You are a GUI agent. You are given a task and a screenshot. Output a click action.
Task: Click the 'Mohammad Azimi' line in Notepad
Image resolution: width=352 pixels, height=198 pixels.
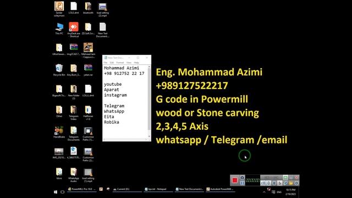click(122, 68)
